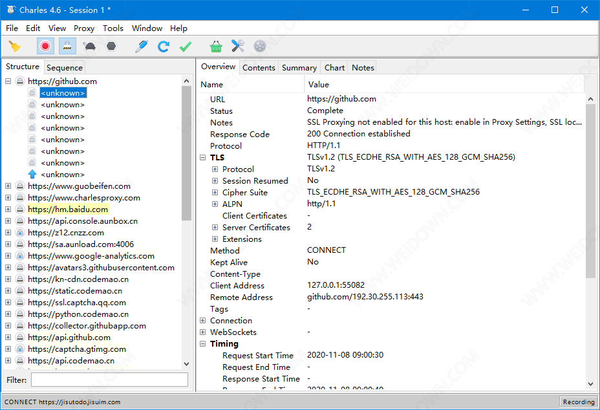This screenshot has width=600, height=410.
Task: Click the Overview scroll down arrow
Action: (x=590, y=384)
